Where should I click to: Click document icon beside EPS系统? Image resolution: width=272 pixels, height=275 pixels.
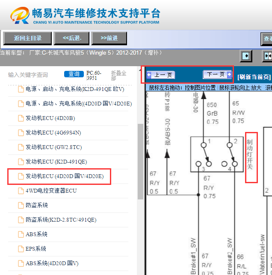[21, 249]
